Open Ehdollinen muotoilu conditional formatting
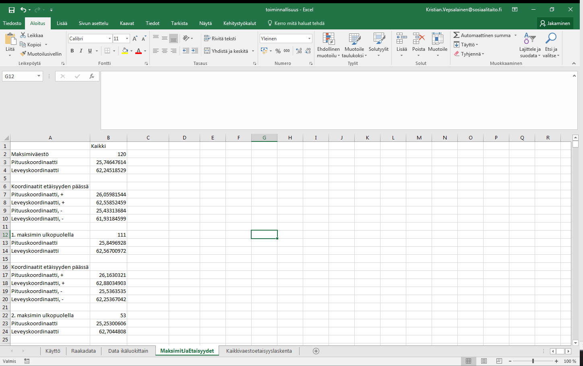The height and width of the screenshot is (366, 583). (x=329, y=45)
